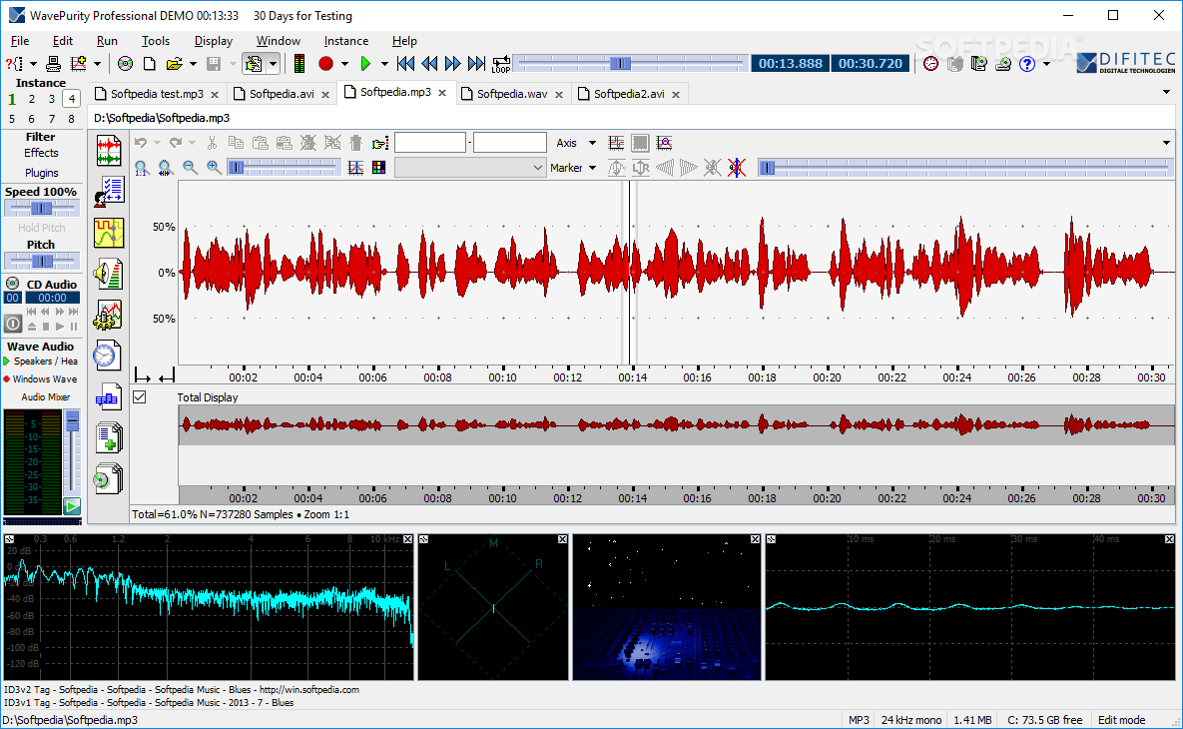Open file using the folder icon
The width and height of the screenshot is (1183, 729).
click(x=175, y=64)
